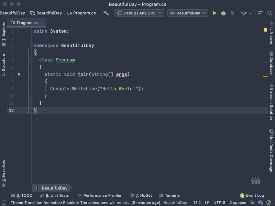Select the Program.cs editor tab
The width and height of the screenshot is (275, 206).
click(x=26, y=23)
